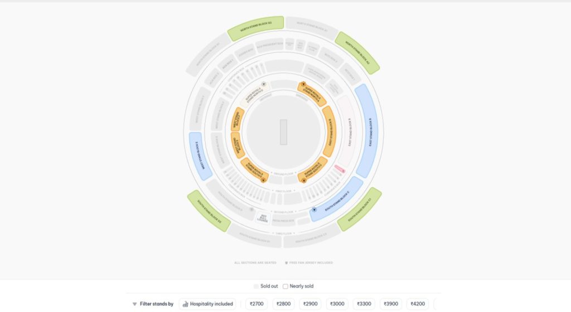
Task: Click jersey icon on Super Royals Stand North A
Action: pyautogui.click(x=303, y=85)
